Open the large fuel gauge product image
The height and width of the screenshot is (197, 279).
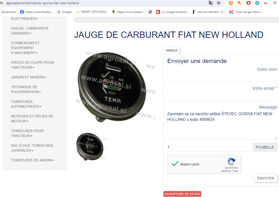115,87
